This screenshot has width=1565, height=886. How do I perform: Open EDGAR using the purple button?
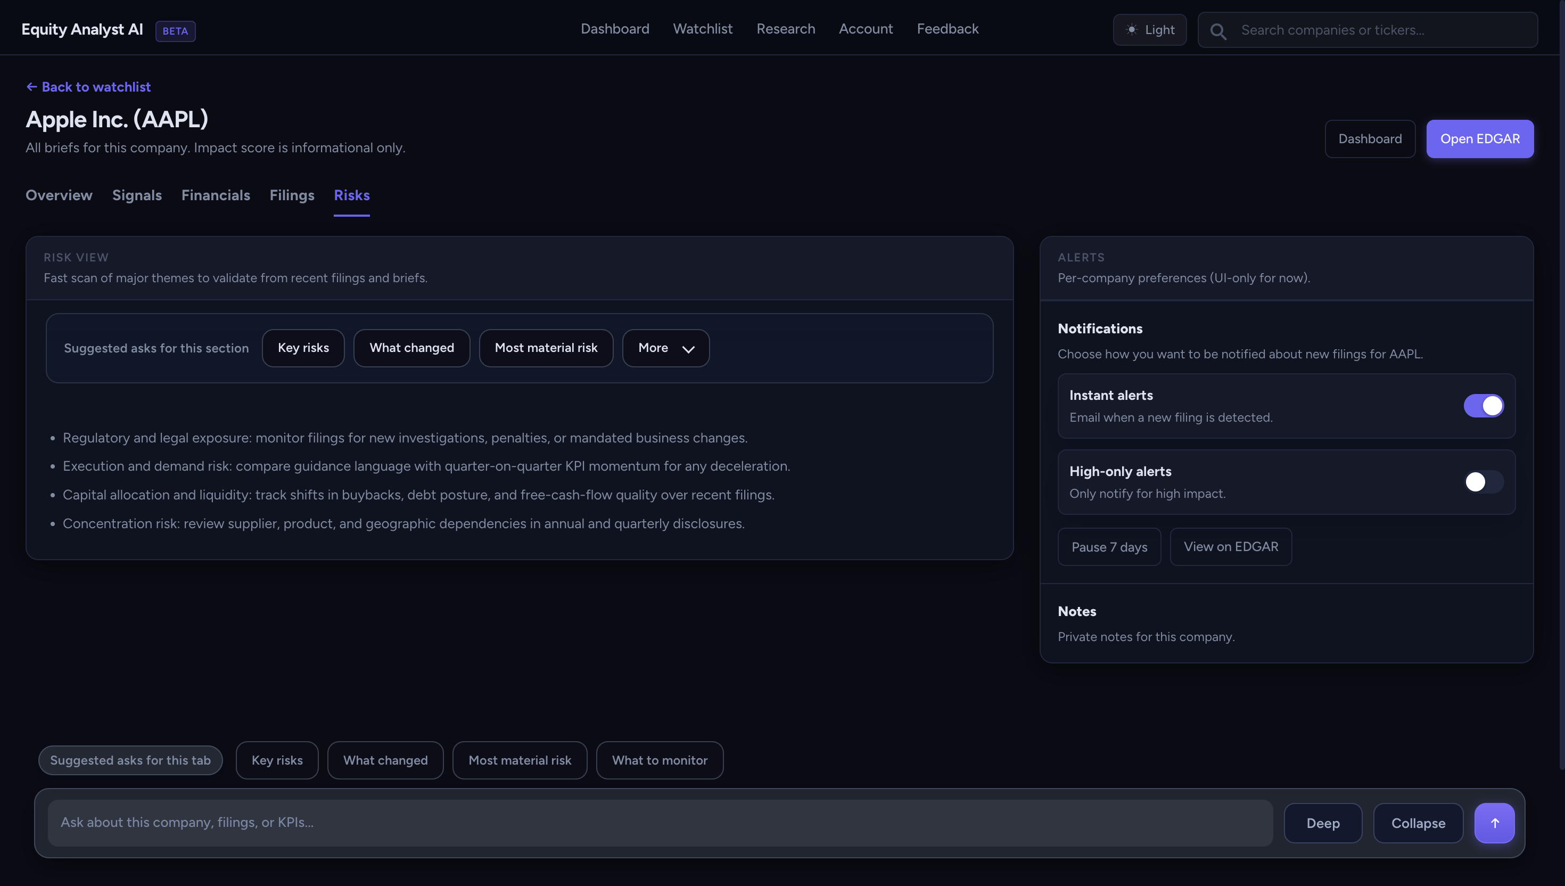(1480, 139)
